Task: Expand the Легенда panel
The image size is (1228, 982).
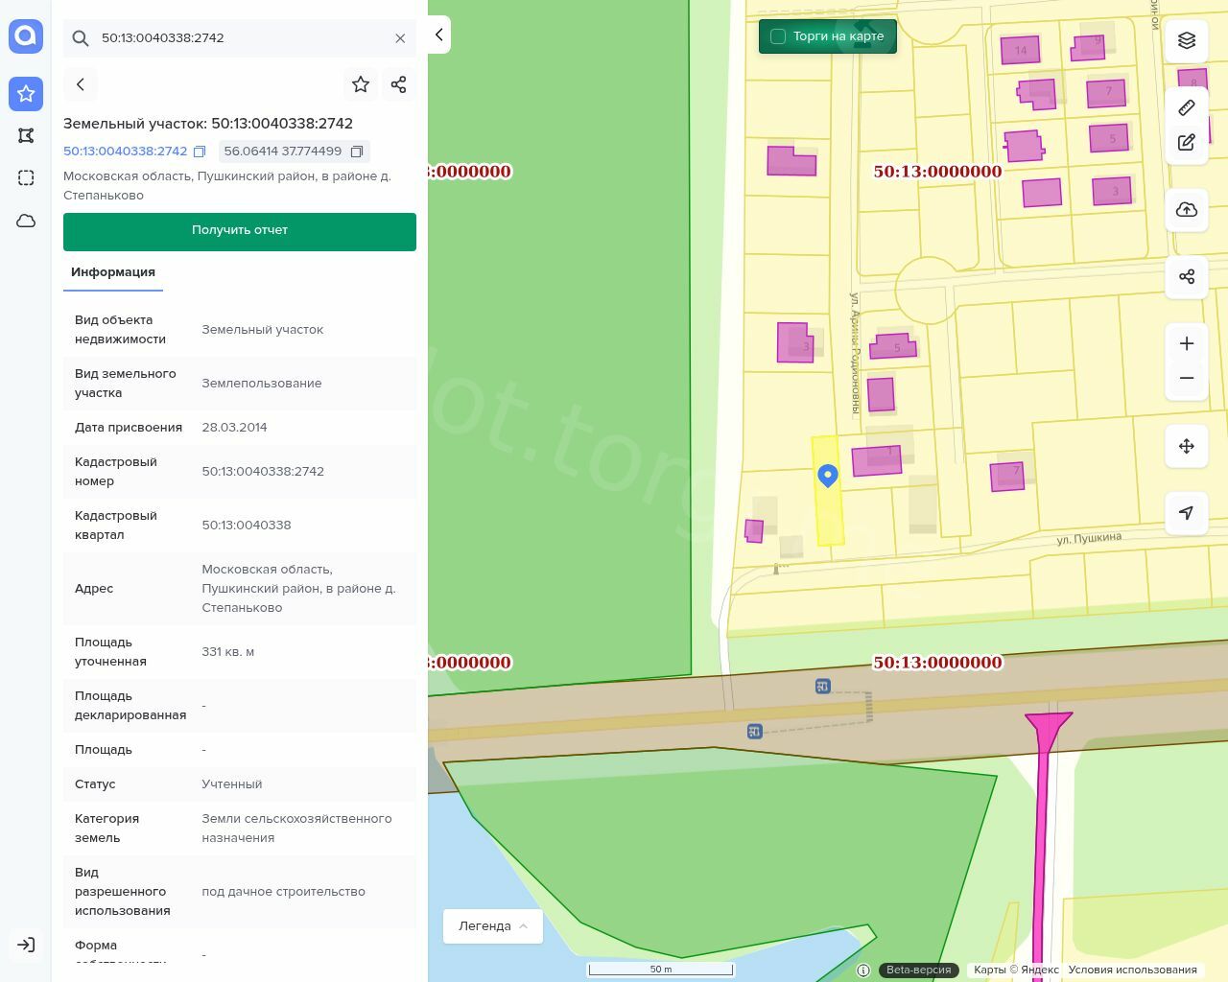Action: [492, 926]
